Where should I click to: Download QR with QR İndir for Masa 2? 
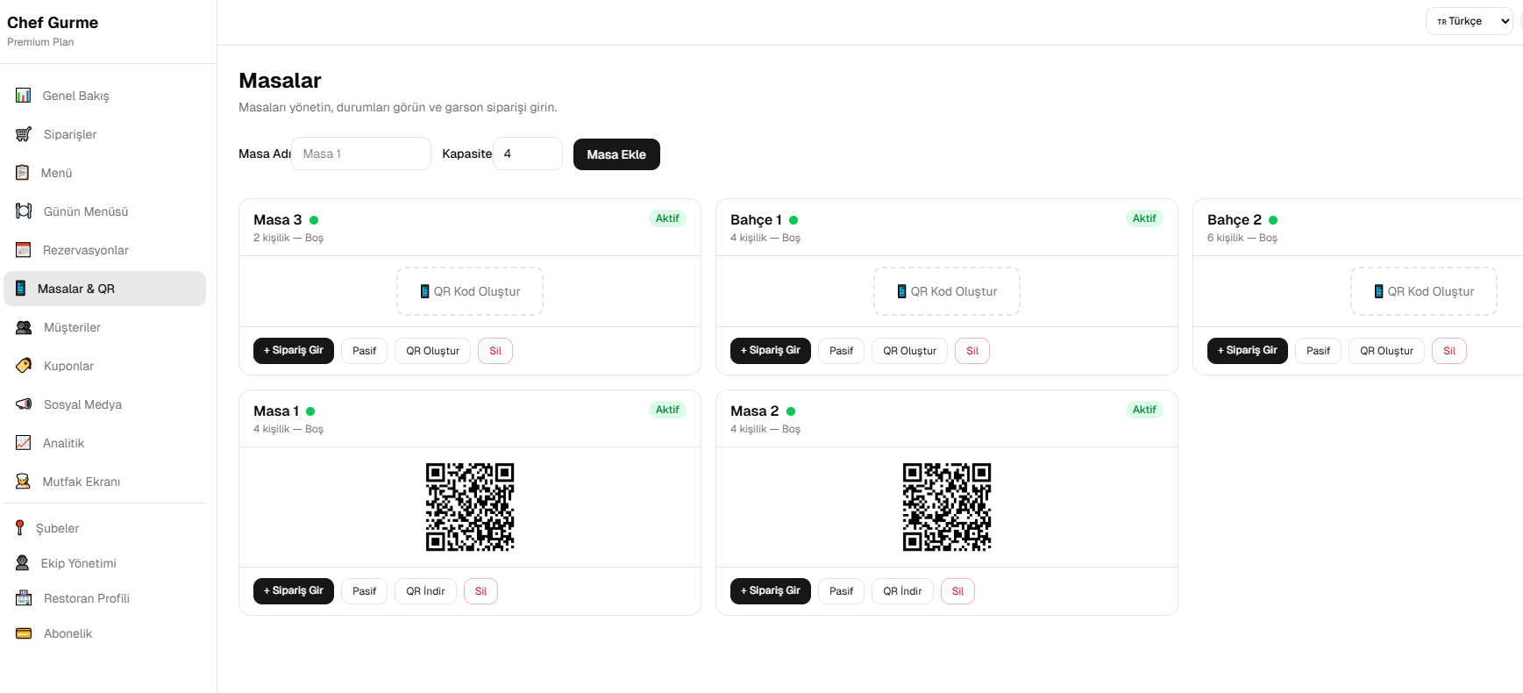(x=902, y=591)
